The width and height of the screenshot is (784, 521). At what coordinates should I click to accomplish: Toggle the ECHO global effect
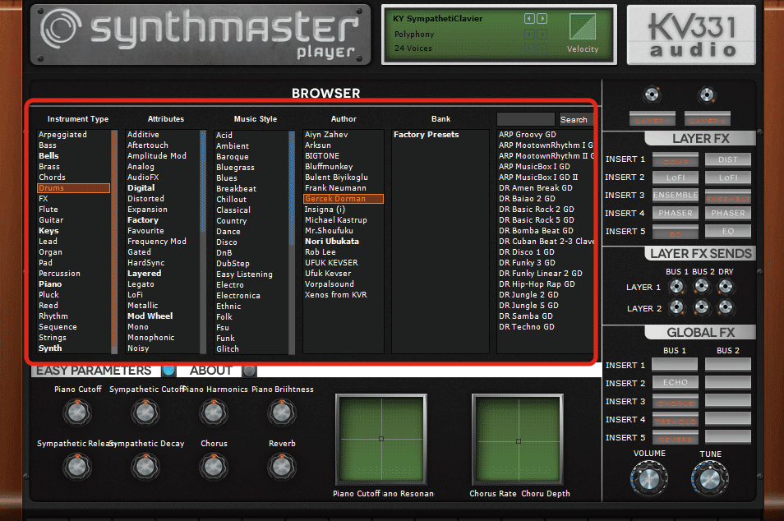(675, 382)
